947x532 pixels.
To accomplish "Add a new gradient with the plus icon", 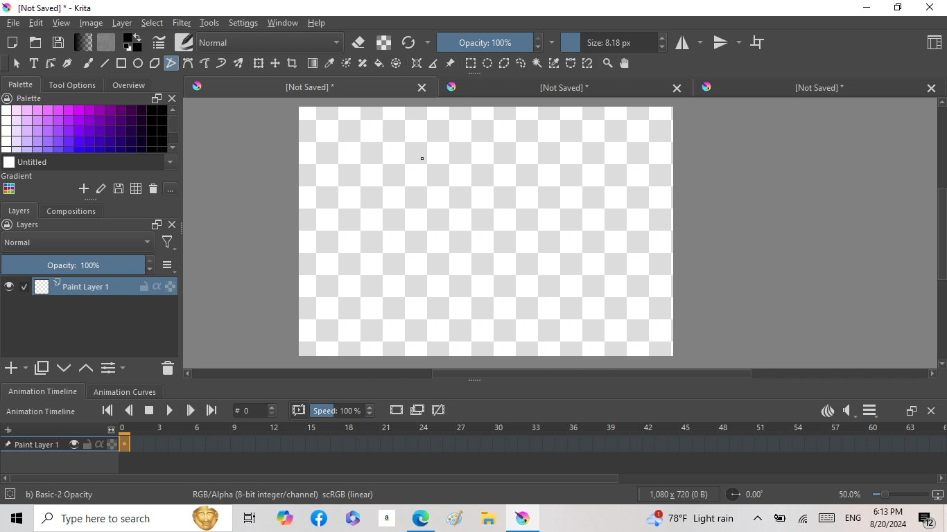I will 83,188.
